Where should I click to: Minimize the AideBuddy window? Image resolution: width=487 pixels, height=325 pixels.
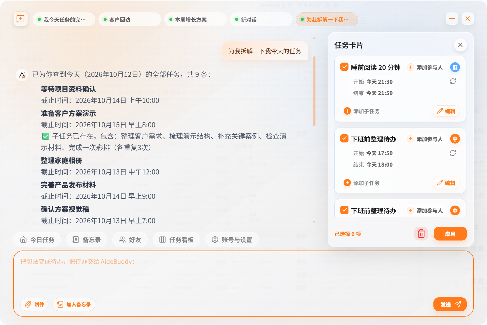pos(452,18)
